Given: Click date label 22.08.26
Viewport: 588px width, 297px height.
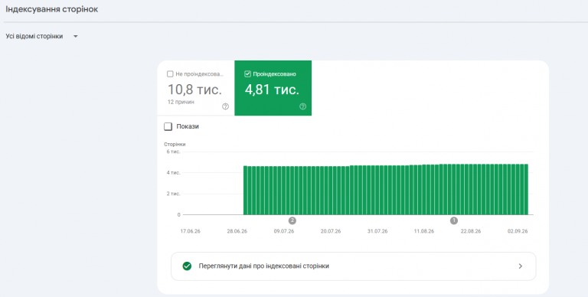Looking at the screenshot, I should tap(471, 231).
